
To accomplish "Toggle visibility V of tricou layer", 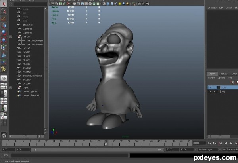I will pos(210,87).
